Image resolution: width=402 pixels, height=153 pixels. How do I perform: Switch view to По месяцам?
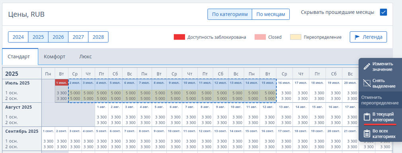point(271,14)
